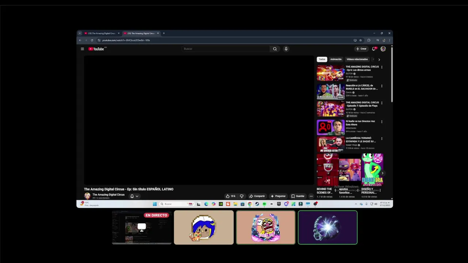Select the EN DIRECTO stream tile
This screenshot has height=263, width=468.
[x=142, y=227]
